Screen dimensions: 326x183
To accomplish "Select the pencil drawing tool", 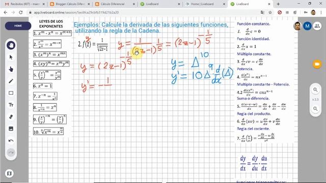I will click(11, 81).
